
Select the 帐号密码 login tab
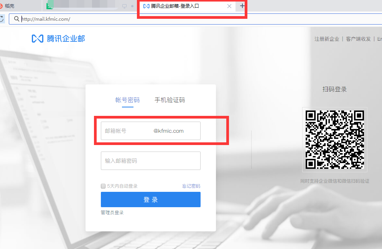[x=127, y=100]
